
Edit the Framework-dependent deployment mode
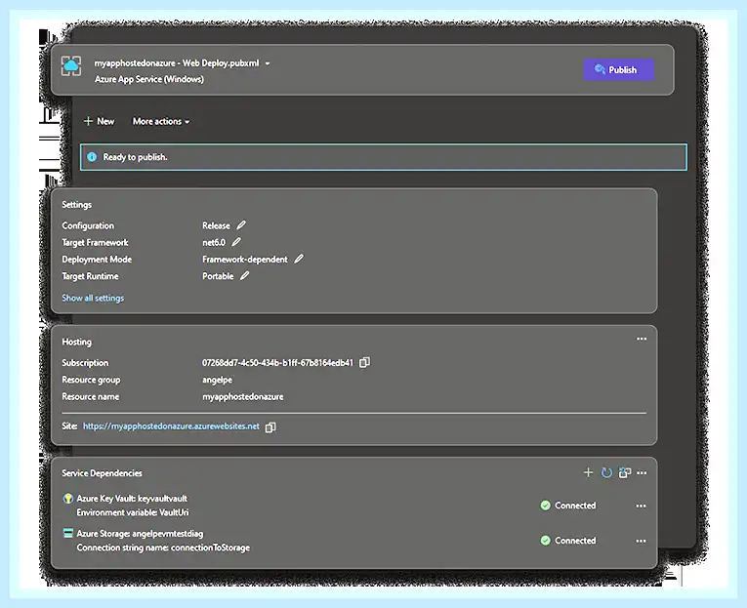click(x=298, y=259)
